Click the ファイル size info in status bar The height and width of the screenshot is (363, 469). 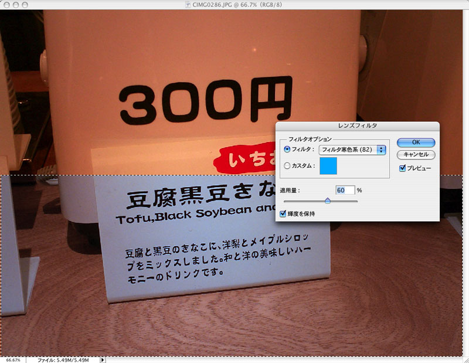coord(63,359)
